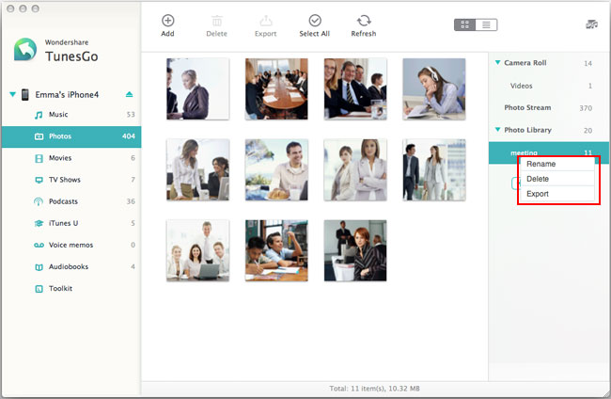
Task: Open Music category in sidebar
Action: point(71,114)
